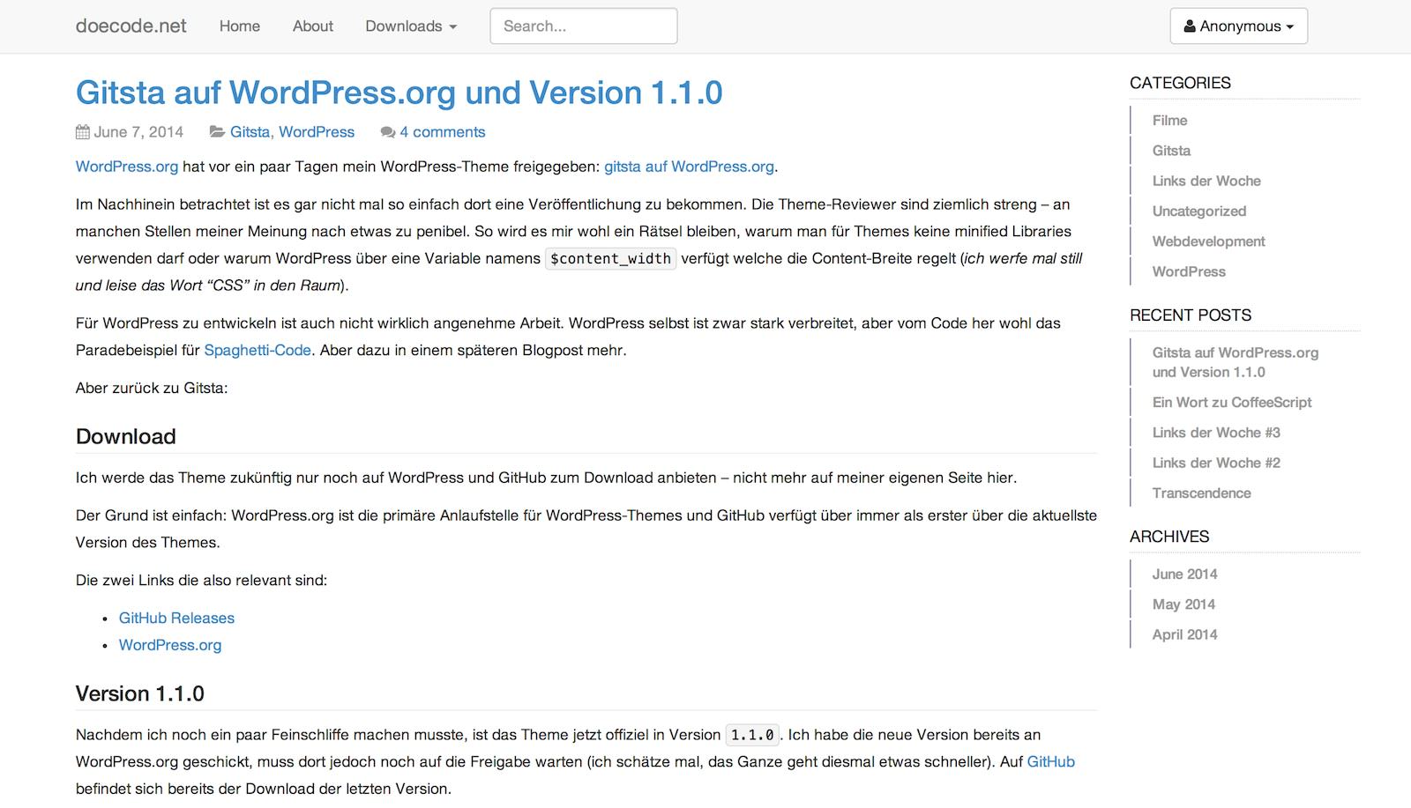Open the Home navigation item

point(239,26)
